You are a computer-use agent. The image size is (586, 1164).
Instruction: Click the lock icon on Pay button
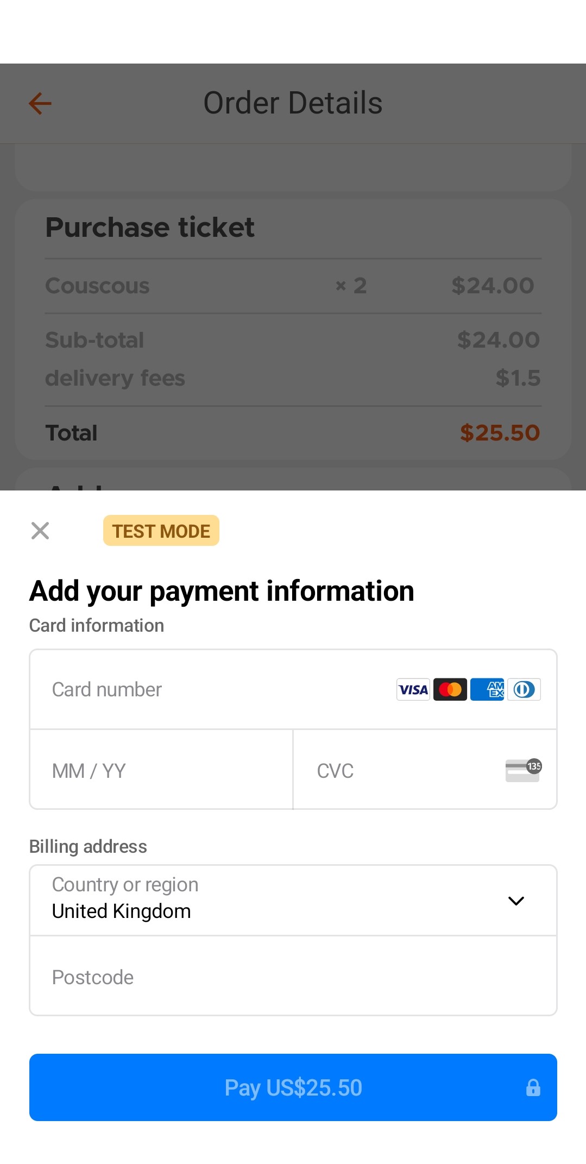point(533,1087)
